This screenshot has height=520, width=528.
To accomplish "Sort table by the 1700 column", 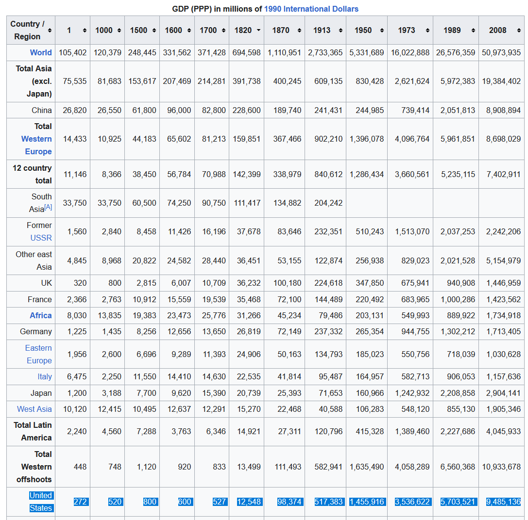I will 223,30.
